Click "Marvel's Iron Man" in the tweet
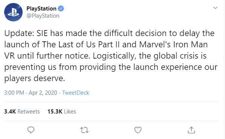The width and height of the screenshot is (225, 139). tap(173, 44)
